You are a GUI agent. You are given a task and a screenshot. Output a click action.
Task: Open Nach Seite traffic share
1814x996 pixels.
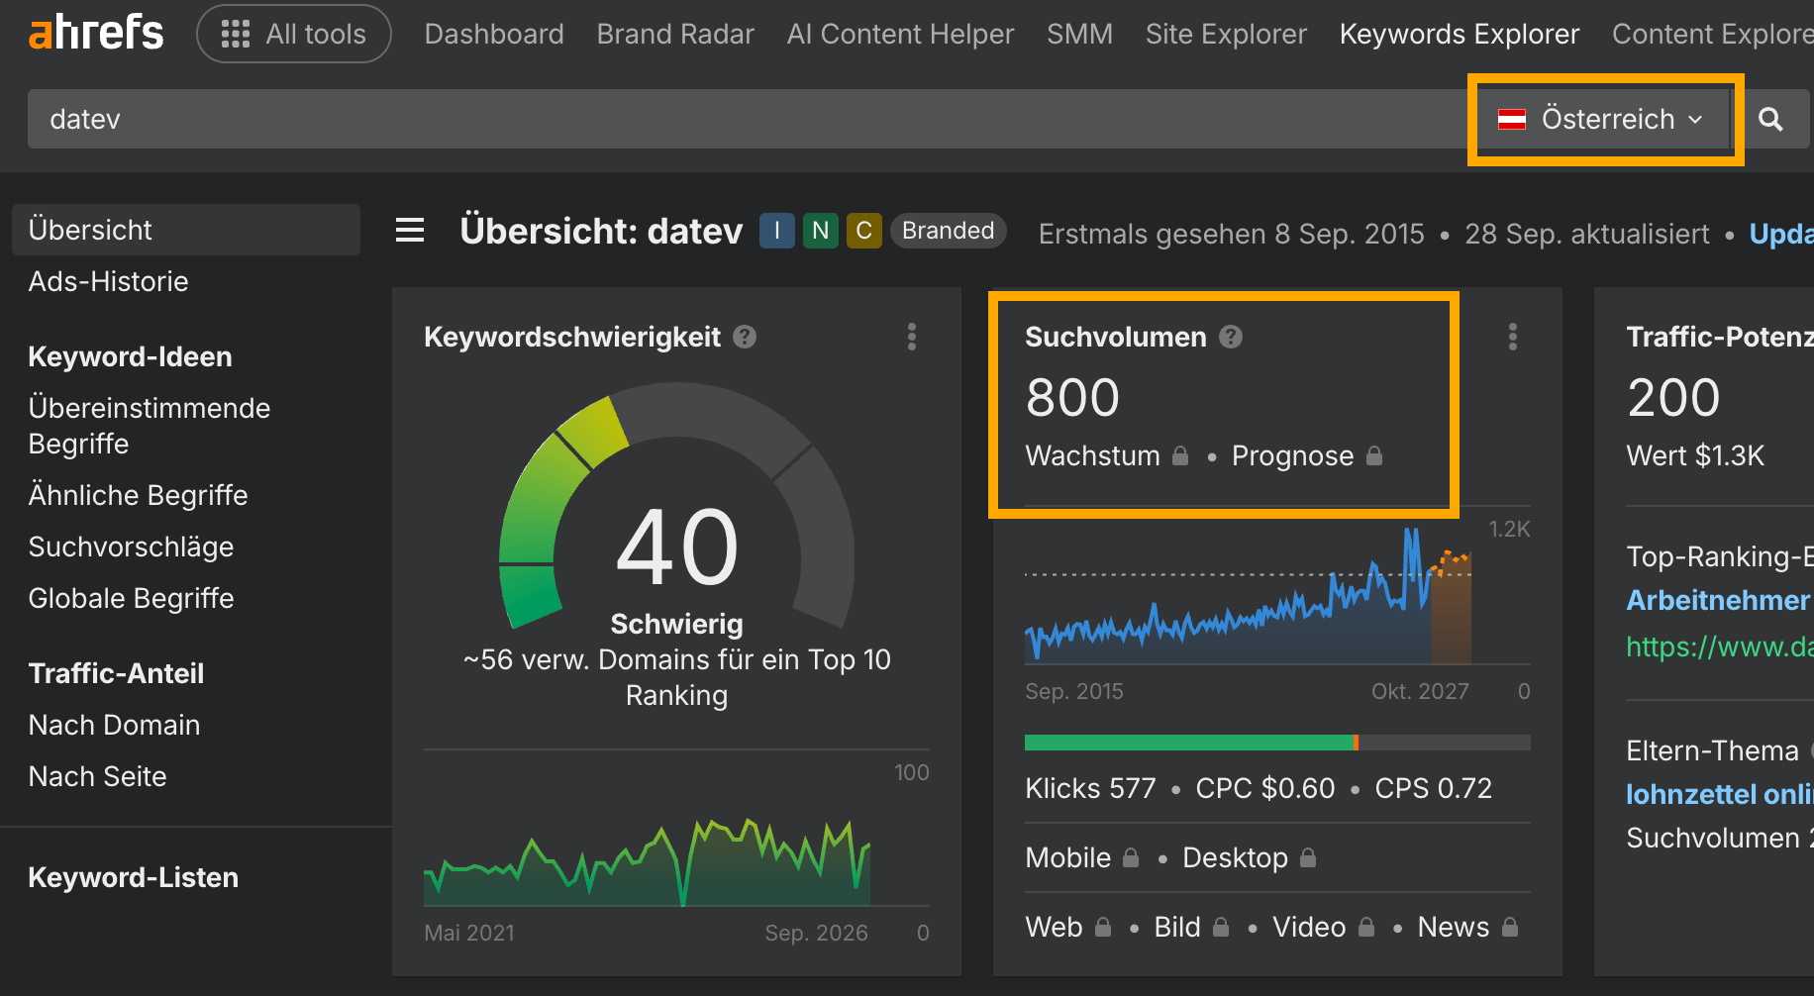click(x=98, y=776)
